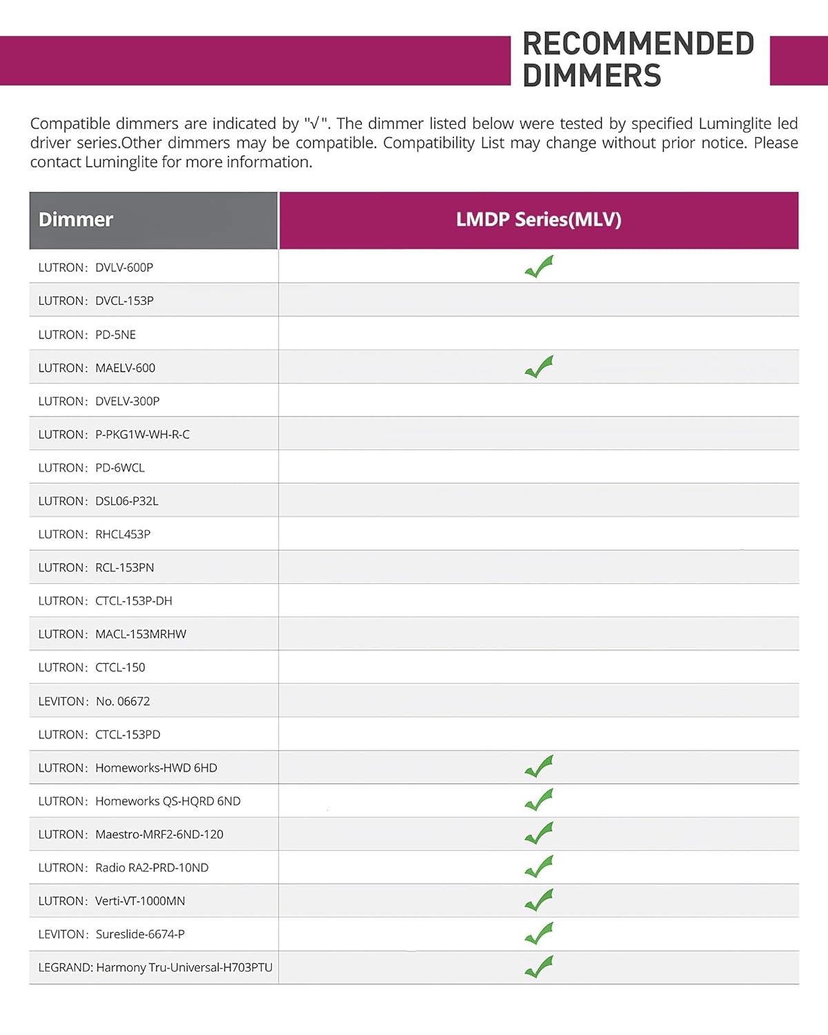The width and height of the screenshot is (828, 1035).
Task: Click the LMDP Series(MLV) column header
Action: tap(538, 220)
